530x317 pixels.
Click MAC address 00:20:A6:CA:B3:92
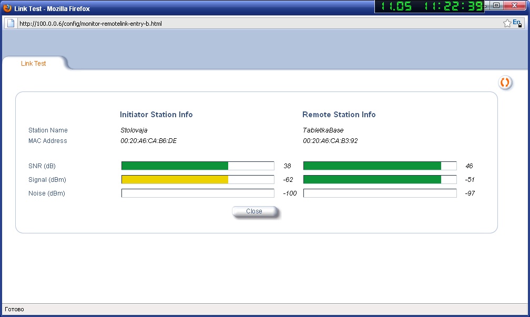(330, 140)
